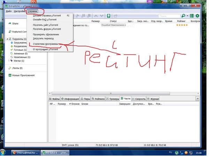Click the Windows Start button
This screenshot has height=157, width=209.
click(3, 153)
